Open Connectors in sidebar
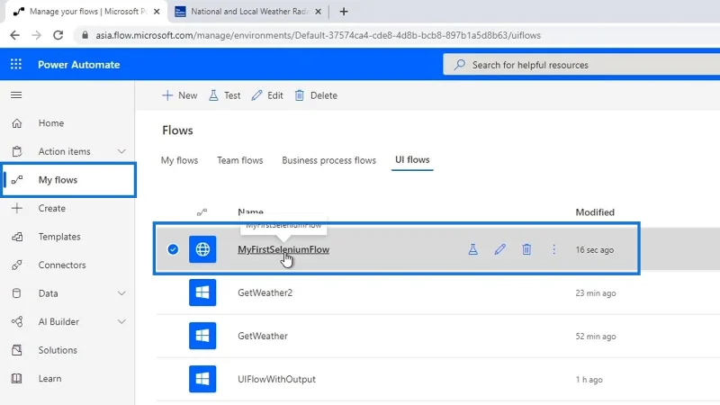 pos(62,265)
